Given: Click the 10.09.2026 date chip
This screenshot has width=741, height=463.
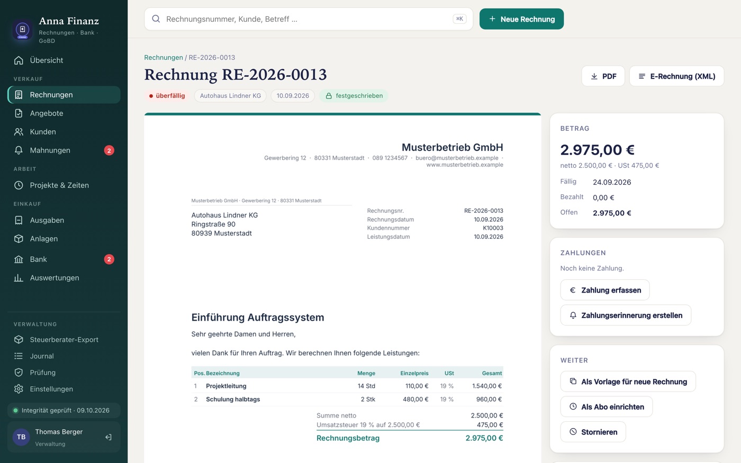Looking at the screenshot, I should coord(293,96).
